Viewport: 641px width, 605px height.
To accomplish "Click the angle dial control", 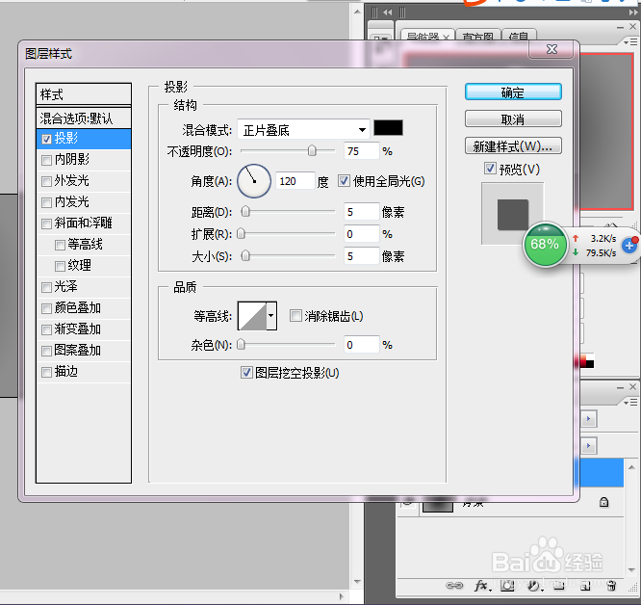I will (254, 181).
